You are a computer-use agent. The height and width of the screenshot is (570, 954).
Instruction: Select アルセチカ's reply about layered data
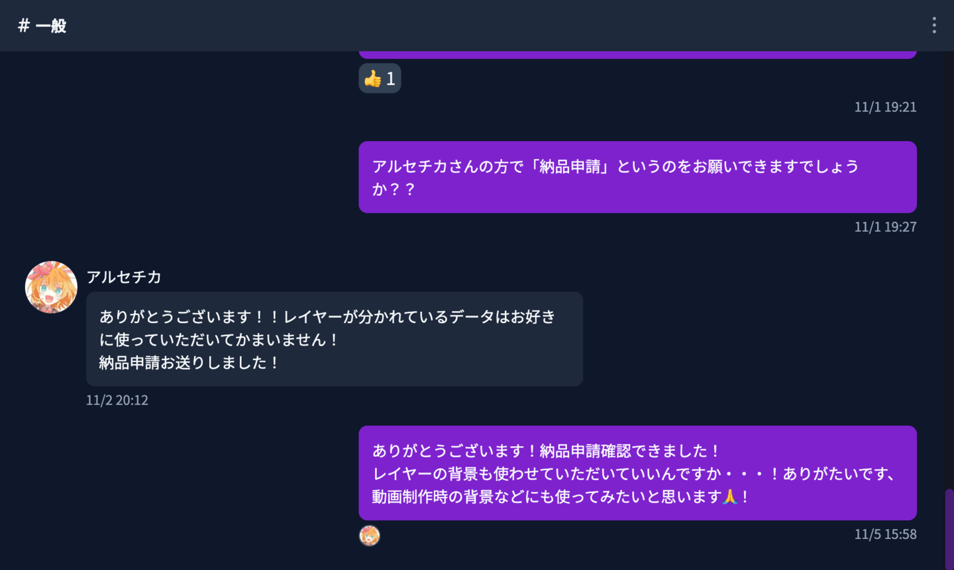click(334, 338)
